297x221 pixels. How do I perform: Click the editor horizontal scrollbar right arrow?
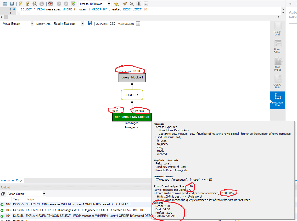(278, 17)
